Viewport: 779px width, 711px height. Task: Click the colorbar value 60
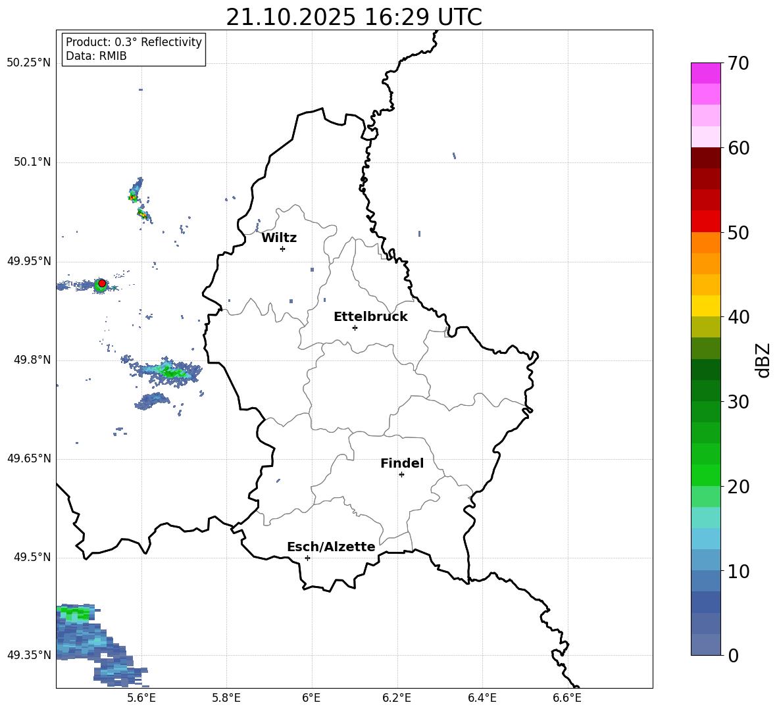739,148
